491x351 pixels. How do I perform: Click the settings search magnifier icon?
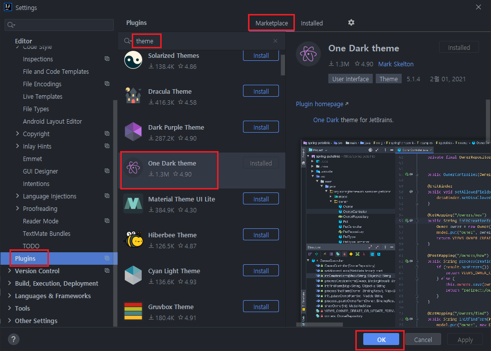(x=11, y=25)
